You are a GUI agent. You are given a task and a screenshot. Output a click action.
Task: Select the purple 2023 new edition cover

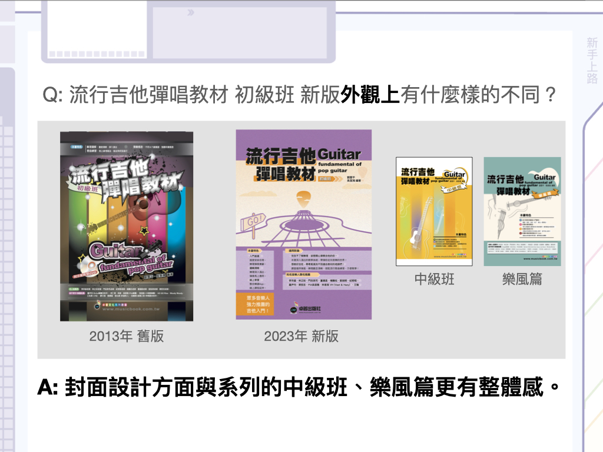click(x=303, y=224)
